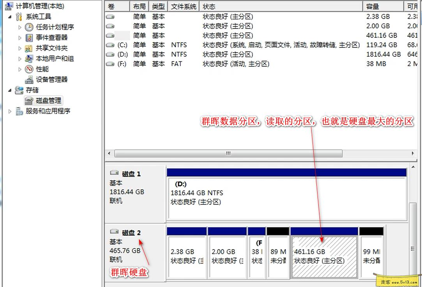Collapse the 系统工具 node
This screenshot has width=422, height=287.
[x=9, y=16]
